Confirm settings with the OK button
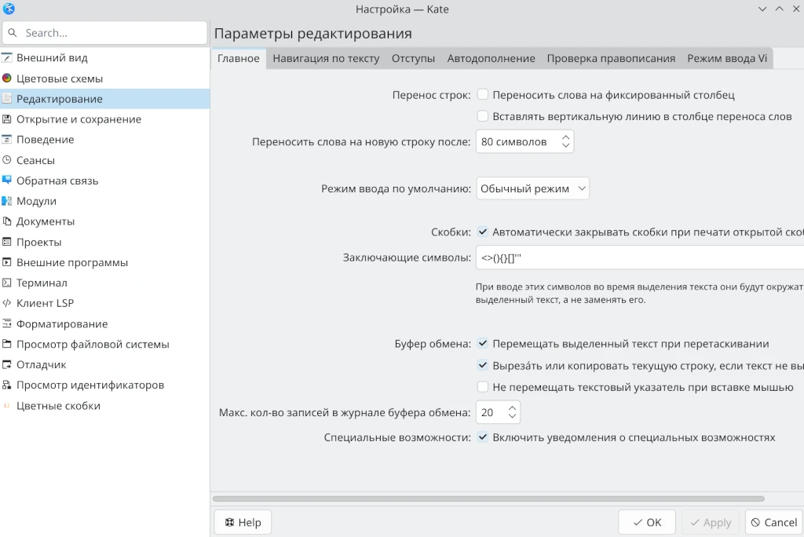Viewport: 804px width, 537px height. (x=646, y=521)
